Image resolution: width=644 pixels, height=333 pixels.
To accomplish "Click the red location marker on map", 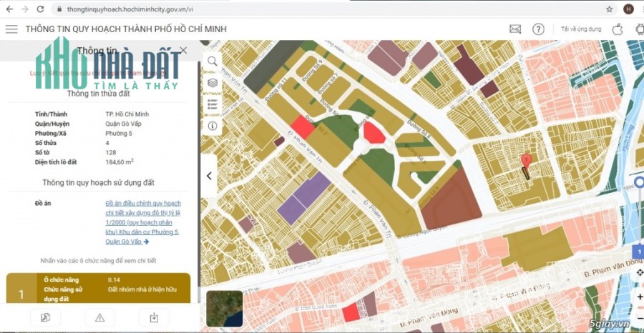I will 526,161.
